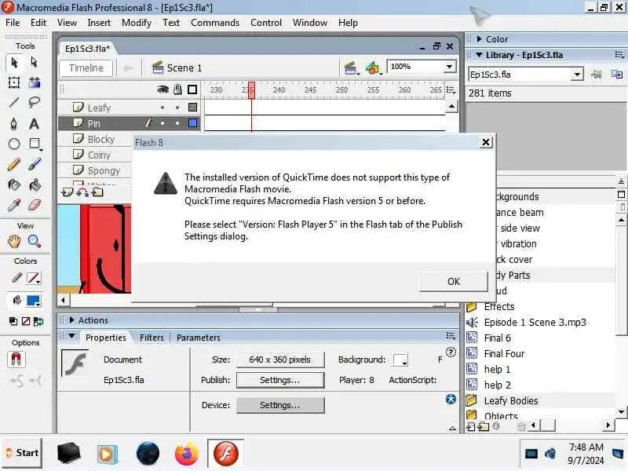Toggle Leafy layer outline square
The image size is (628, 471).
pyautogui.click(x=192, y=107)
